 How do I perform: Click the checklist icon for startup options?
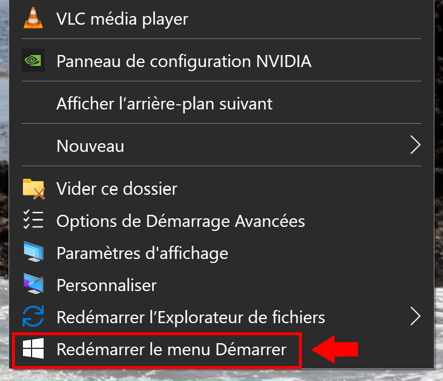(33, 219)
